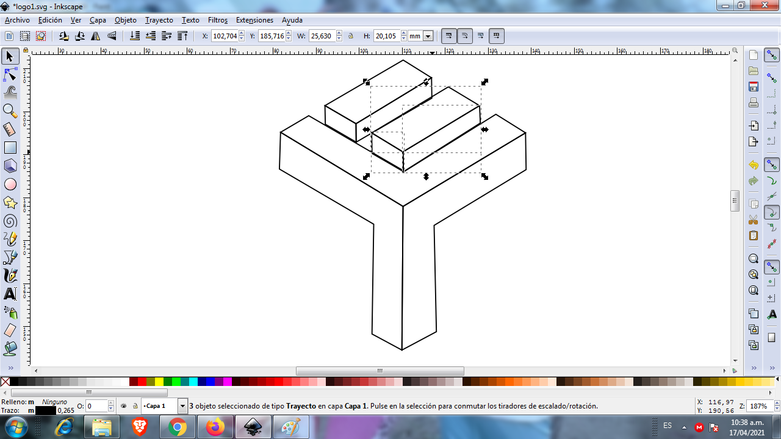This screenshot has width=781, height=439.
Task: Toggle width-height lock ratio
Action: point(351,36)
